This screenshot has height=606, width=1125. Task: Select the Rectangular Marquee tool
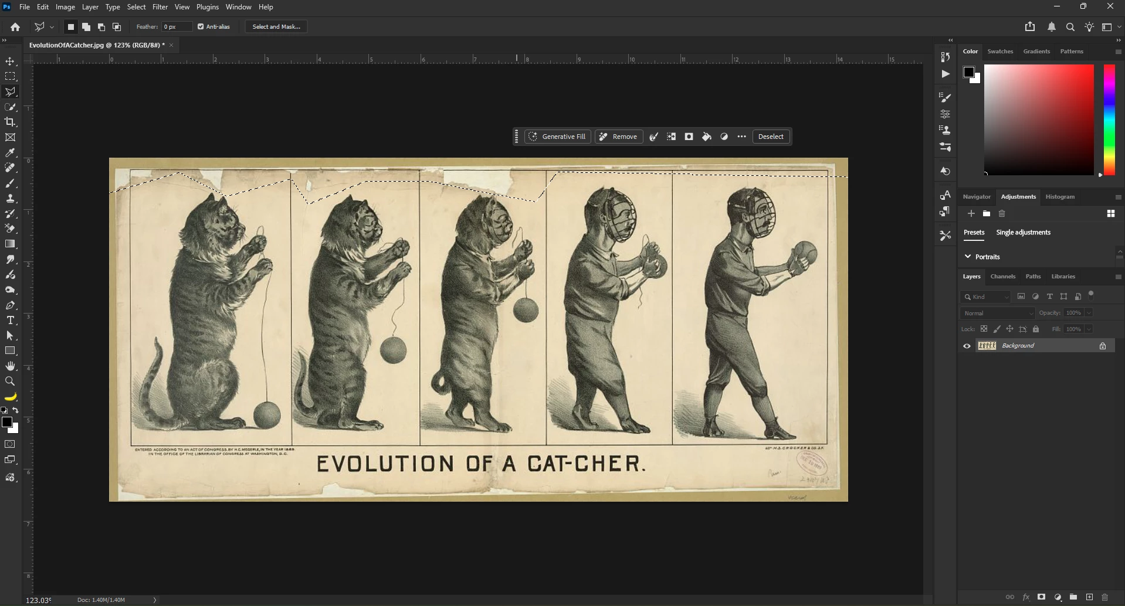pos(10,77)
